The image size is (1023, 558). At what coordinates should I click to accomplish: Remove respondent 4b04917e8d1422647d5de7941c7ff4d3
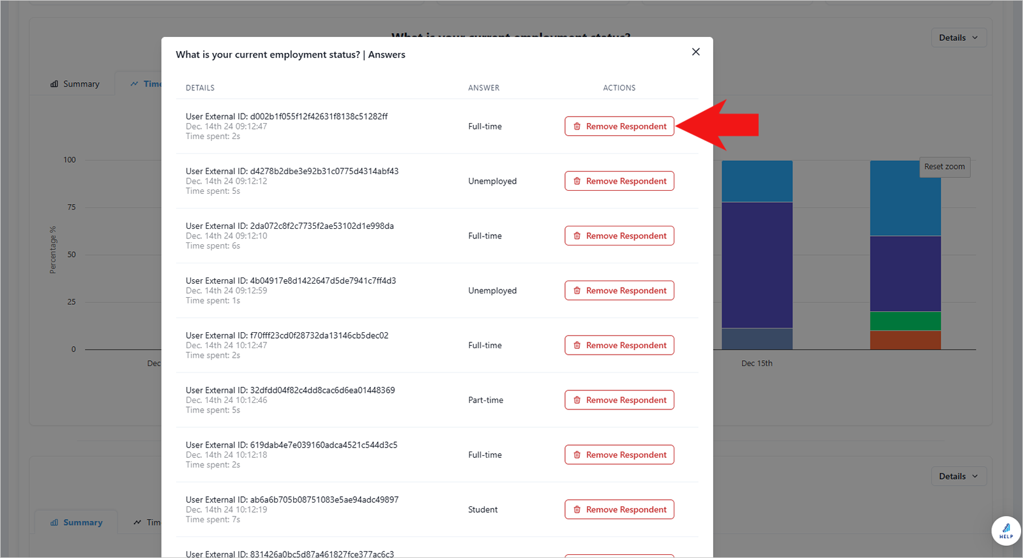[x=619, y=291]
